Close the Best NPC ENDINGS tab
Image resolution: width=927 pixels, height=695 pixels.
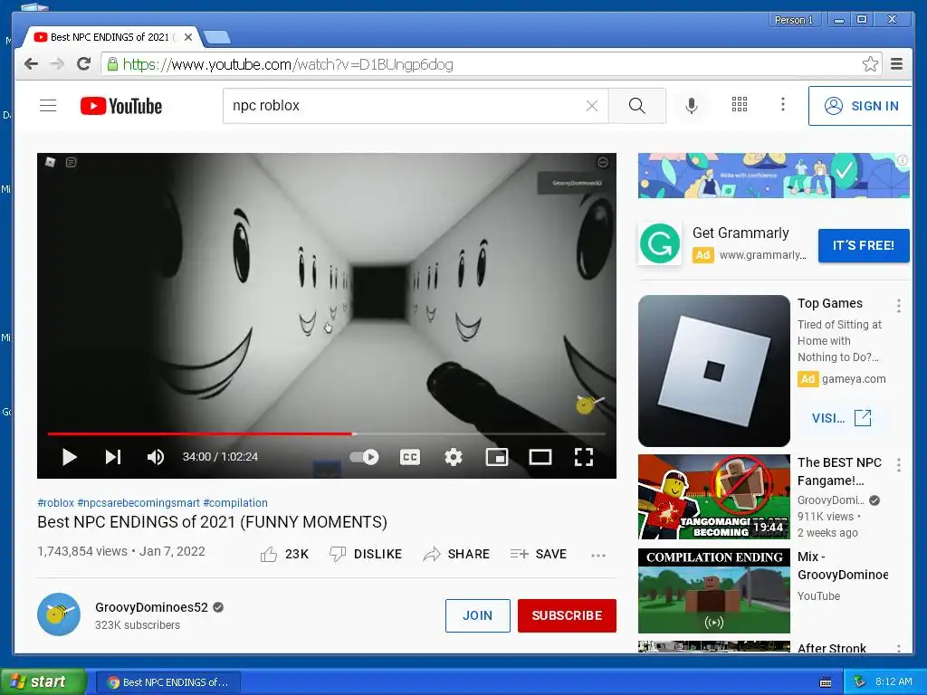pos(188,37)
